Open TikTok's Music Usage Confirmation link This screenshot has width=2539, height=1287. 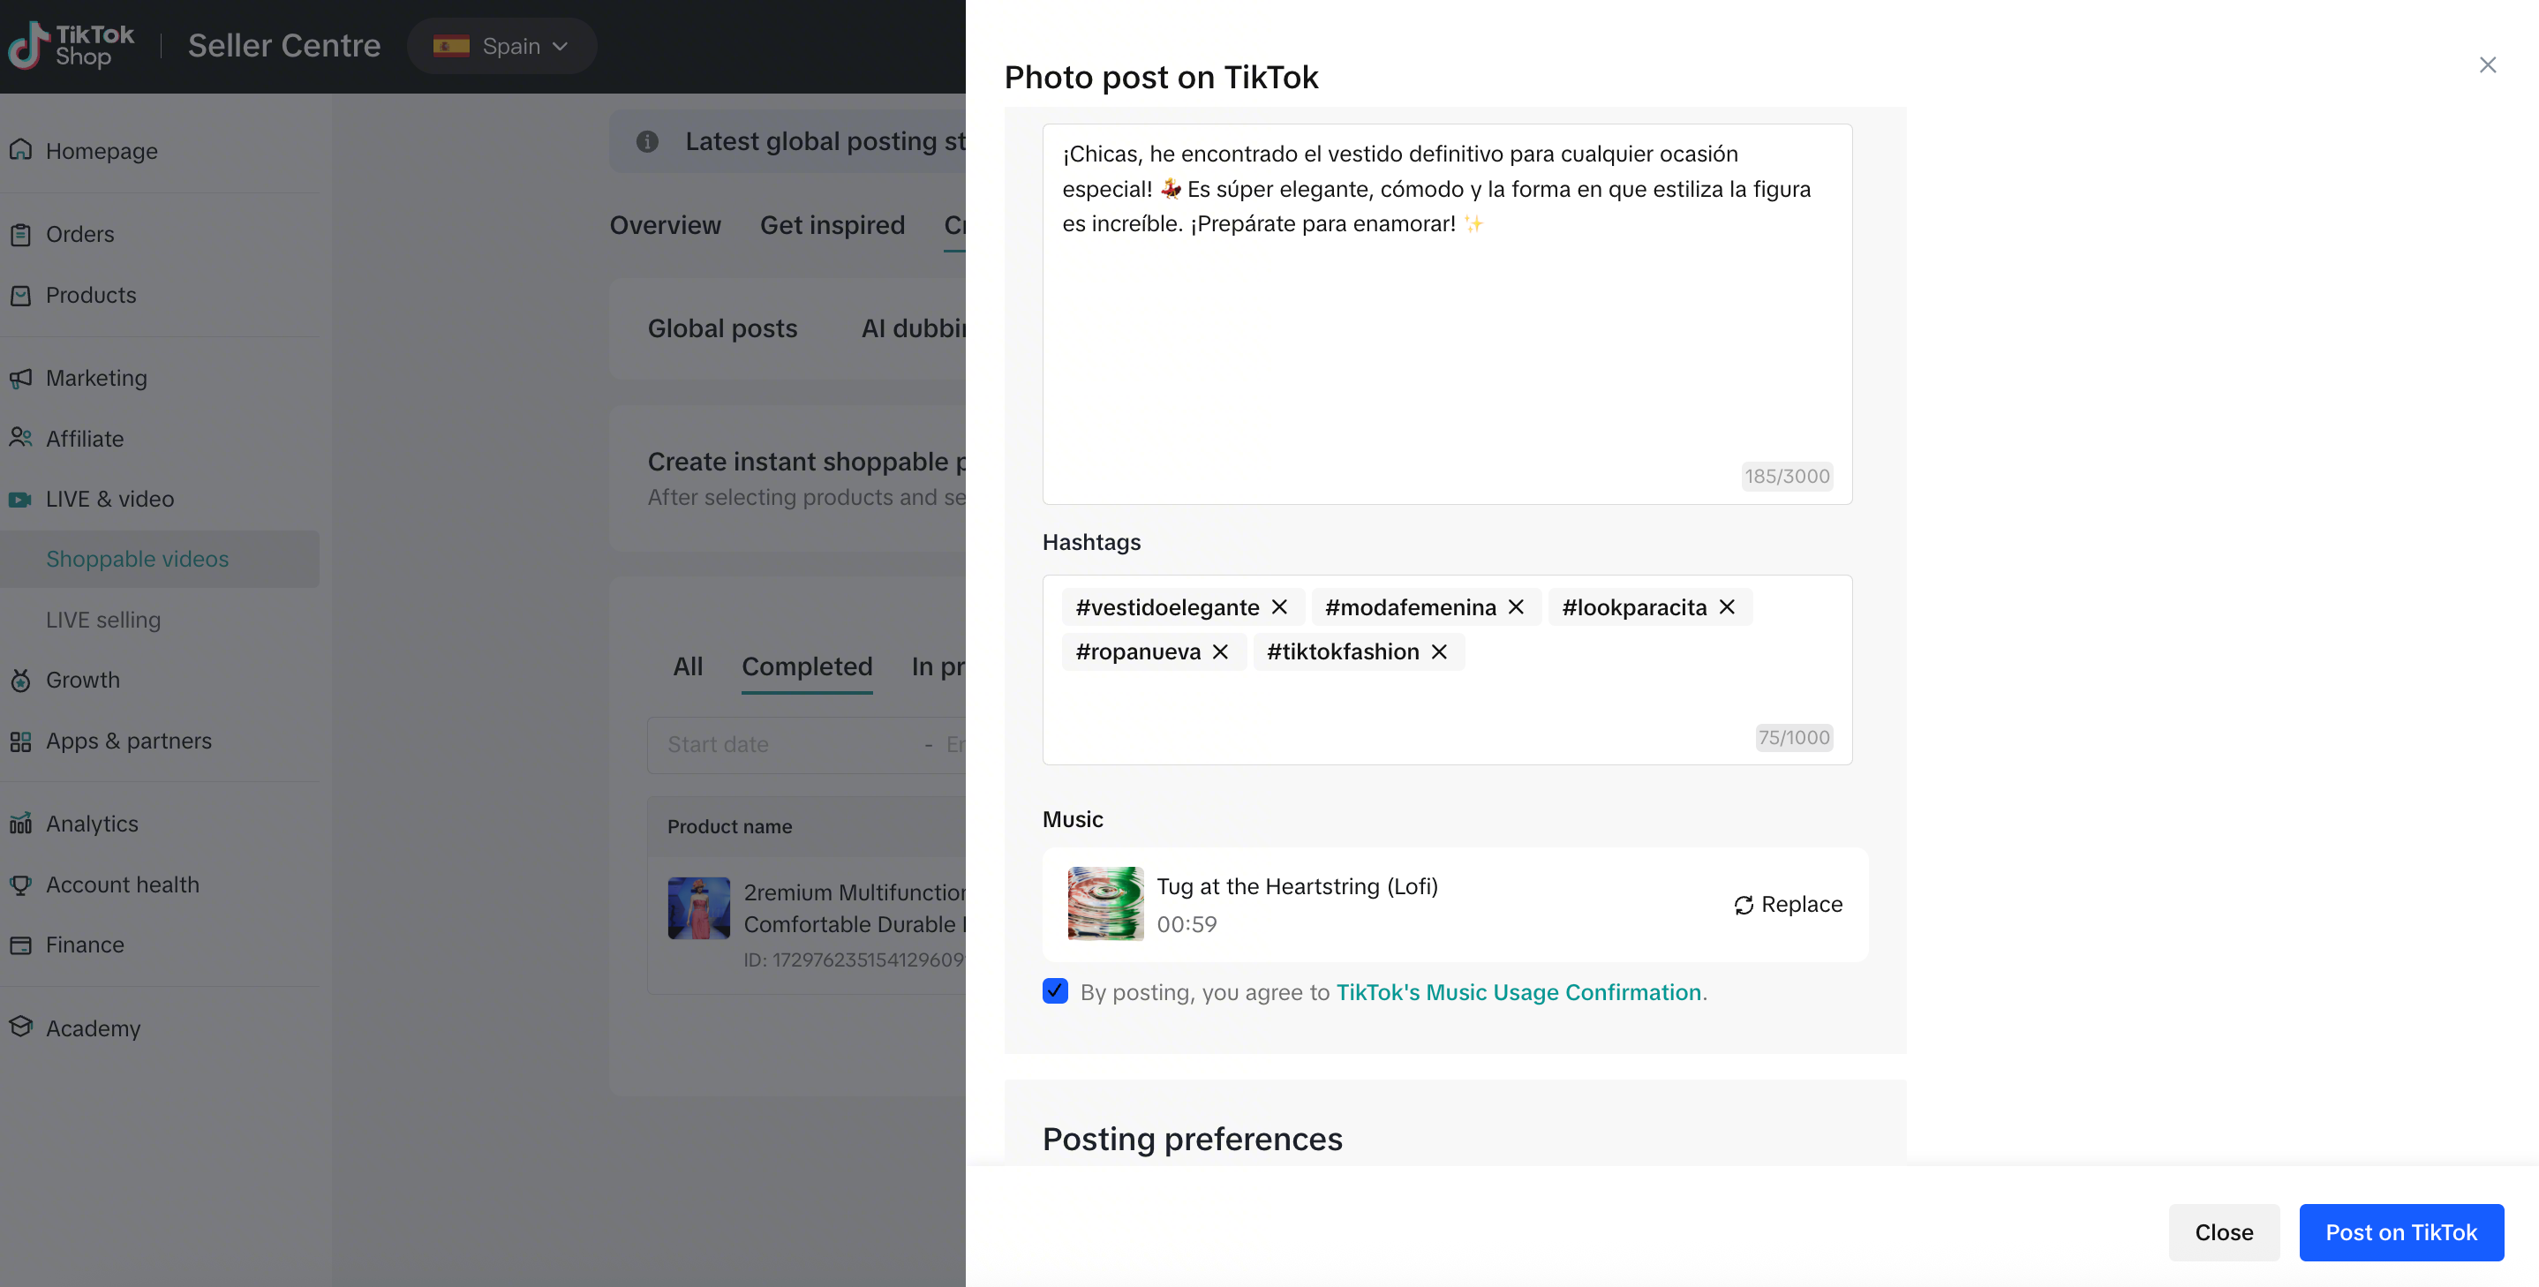[1518, 992]
